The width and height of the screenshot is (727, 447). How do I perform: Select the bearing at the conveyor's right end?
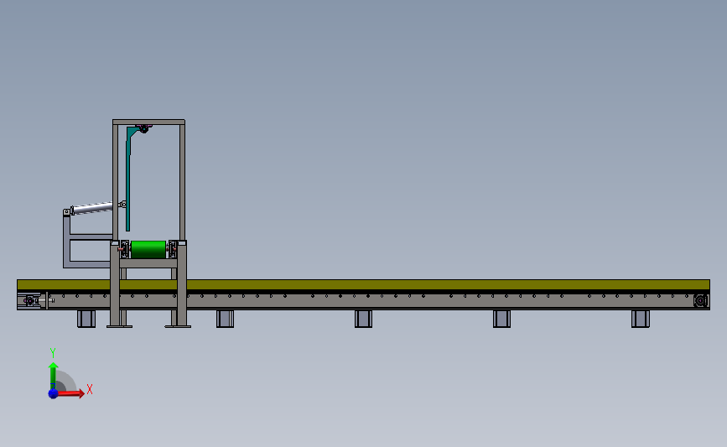700,300
